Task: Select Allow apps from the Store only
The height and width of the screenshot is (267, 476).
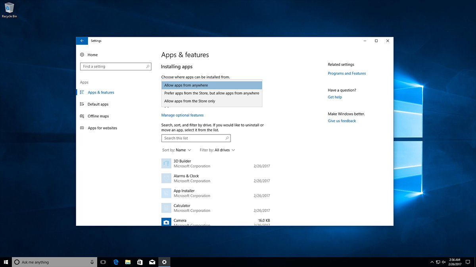Action: tap(212, 101)
